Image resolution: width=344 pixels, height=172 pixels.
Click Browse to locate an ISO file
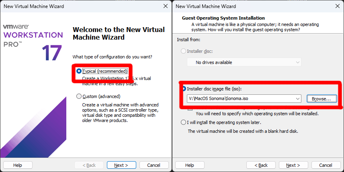[x=321, y=99]
